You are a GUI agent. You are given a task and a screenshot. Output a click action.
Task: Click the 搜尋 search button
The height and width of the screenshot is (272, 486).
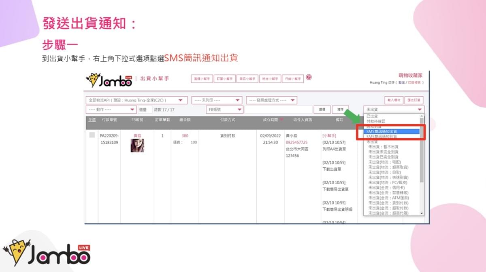click(x=322, y=110)
